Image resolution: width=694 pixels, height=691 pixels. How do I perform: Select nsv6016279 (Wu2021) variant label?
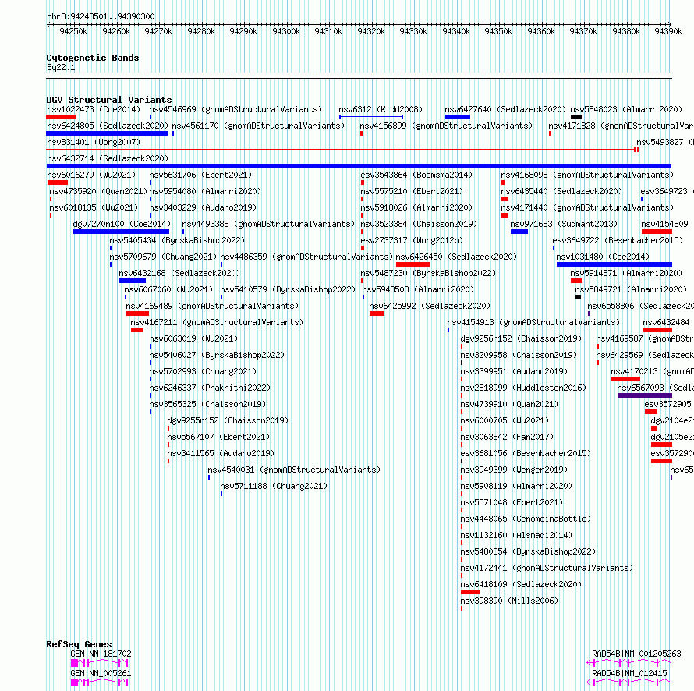(x=91, y=175)
